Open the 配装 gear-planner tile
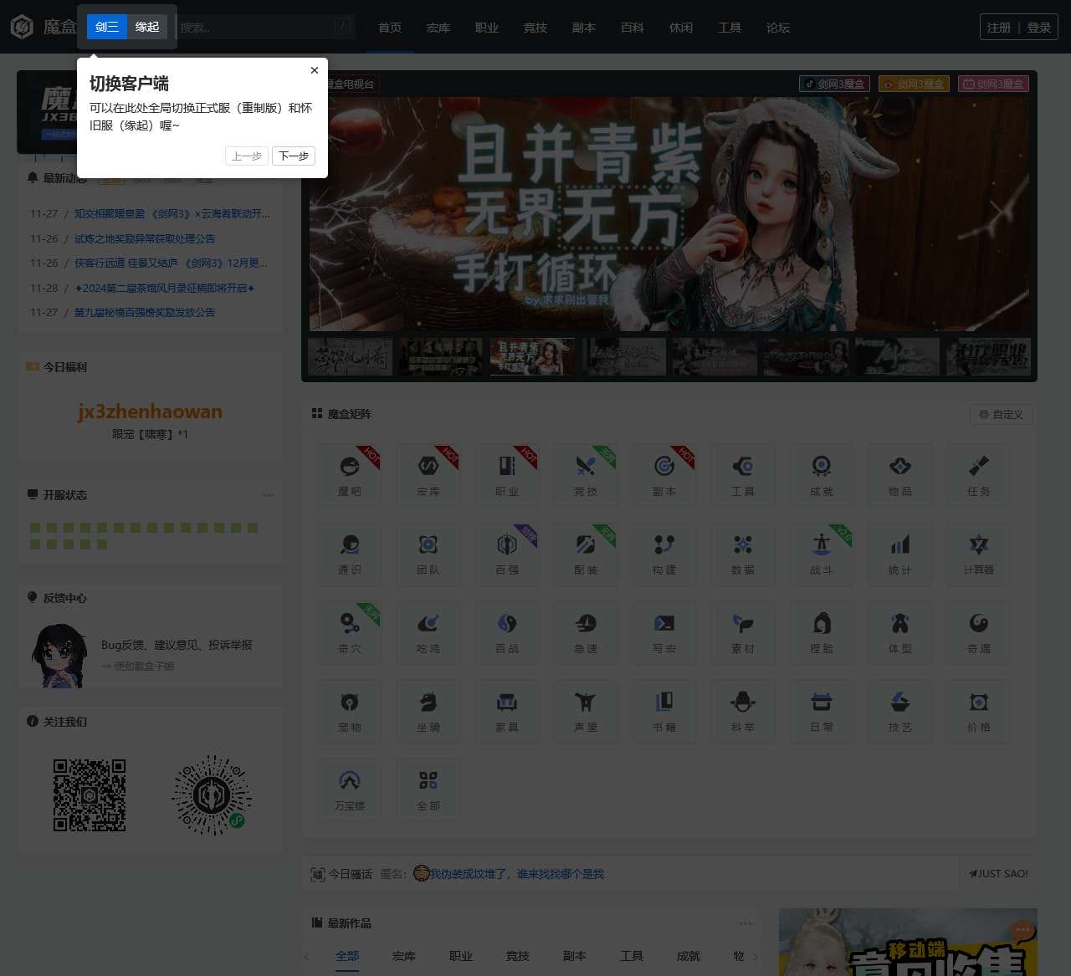Image resolution: width=1071 pixels, height=976 pixels. tap(586, 553)
